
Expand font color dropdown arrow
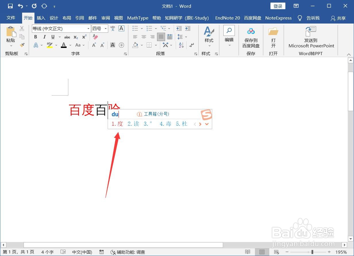(70, 45)
